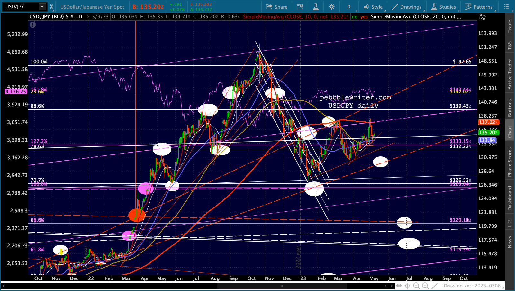Open the Patterns menu
This screenshot has height=291, width=515.
[479, 7]
